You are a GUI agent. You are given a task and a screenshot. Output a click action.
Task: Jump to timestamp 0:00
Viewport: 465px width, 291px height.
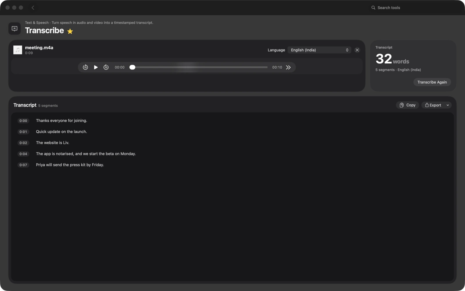pyautogui.click(x=23, y=121)
